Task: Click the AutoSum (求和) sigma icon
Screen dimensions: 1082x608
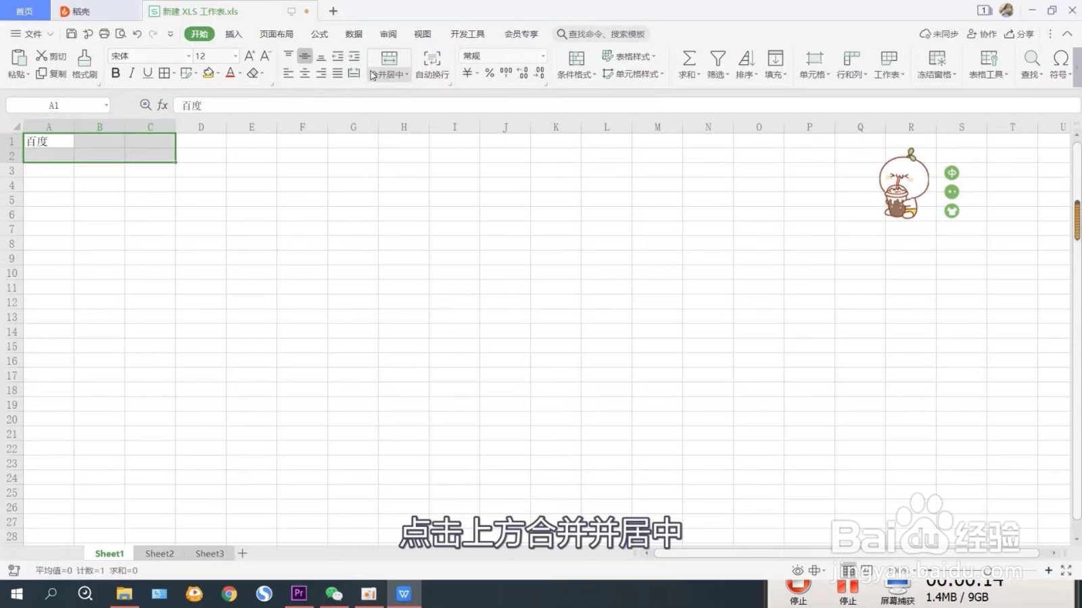Action: click(688, 58)
